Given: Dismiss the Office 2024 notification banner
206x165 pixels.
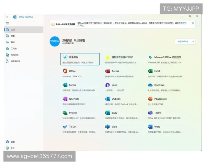Looking at the screenshot, I should pyautogui.click(x=193, y=23).
